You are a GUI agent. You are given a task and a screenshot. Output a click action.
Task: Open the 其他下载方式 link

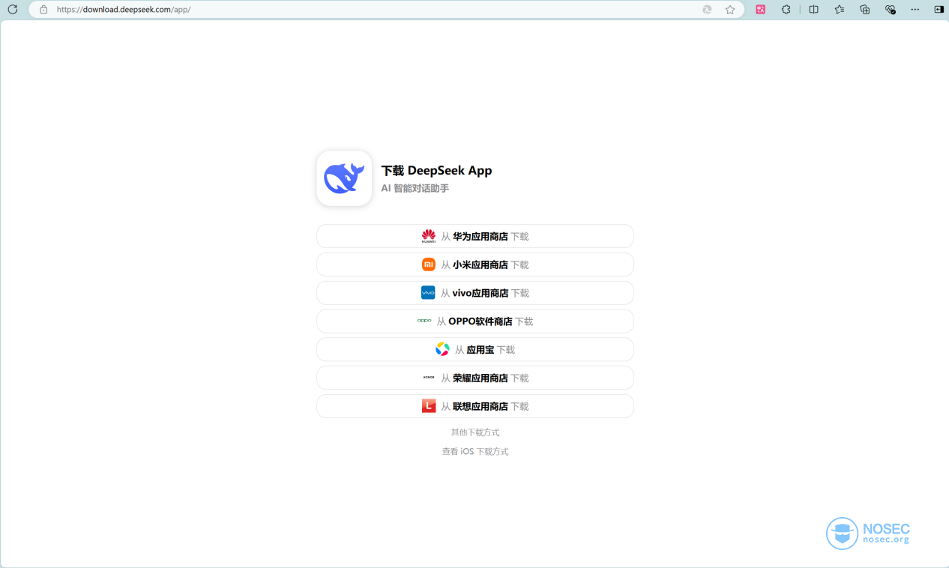point(475,432)
